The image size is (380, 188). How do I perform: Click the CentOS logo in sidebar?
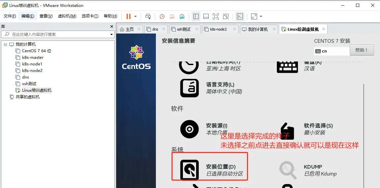pos(136,57)
